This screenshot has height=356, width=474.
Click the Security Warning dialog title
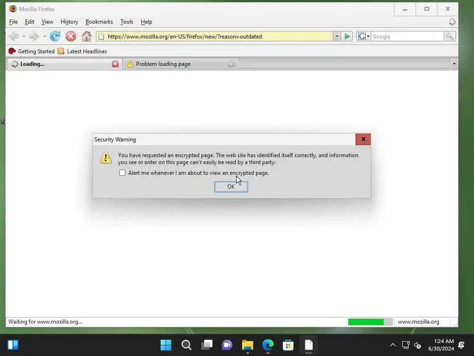pyautogui.click(x=115, y=140)
